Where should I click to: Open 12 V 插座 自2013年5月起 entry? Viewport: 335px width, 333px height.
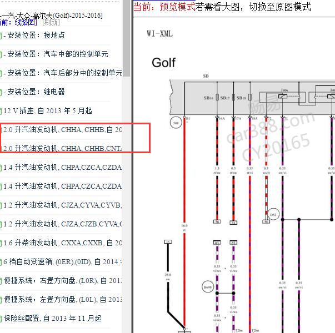48,111
